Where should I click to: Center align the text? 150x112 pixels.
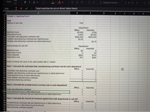(77, 2)
